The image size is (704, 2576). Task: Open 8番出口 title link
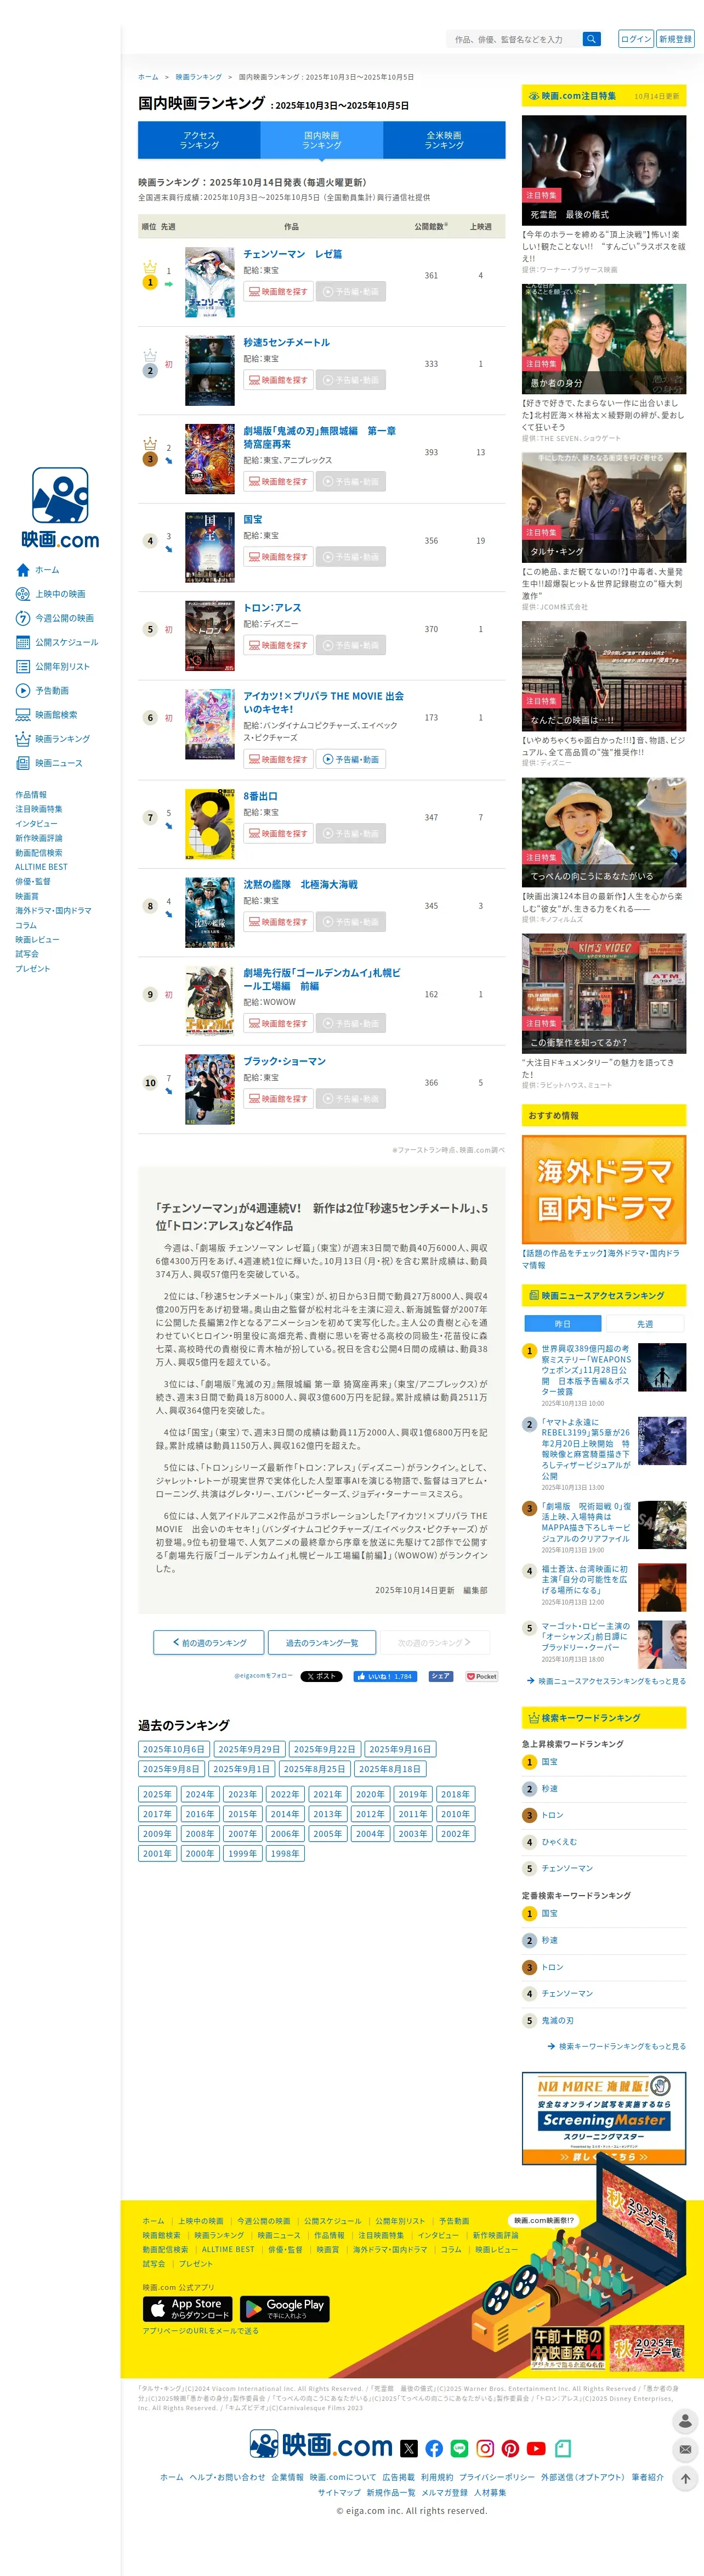[x=260, y=797]
